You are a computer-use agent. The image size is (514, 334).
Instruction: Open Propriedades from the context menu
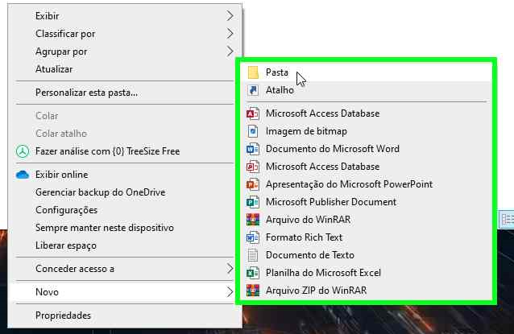tap(125, 315)
